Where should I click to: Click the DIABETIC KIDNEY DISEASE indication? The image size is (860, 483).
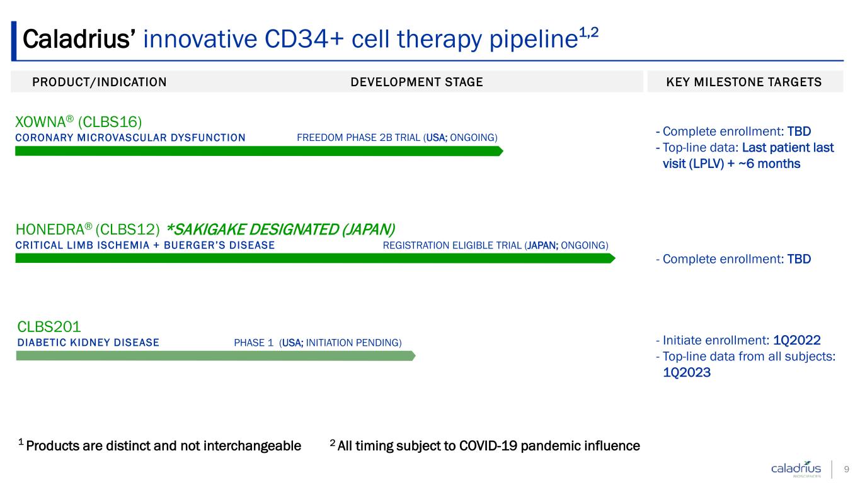click(88, 343)
